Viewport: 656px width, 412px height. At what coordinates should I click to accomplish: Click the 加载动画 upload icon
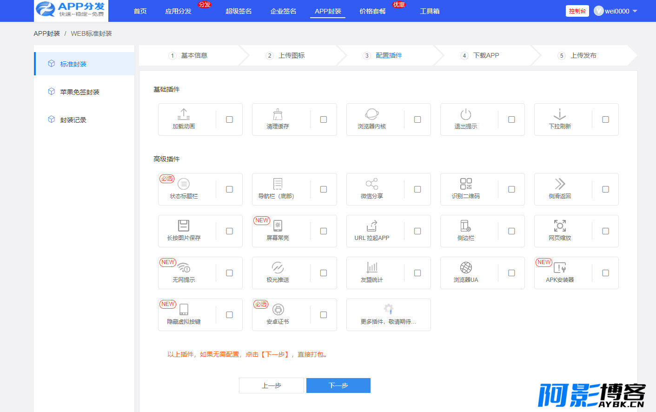(x=184, y=114)
